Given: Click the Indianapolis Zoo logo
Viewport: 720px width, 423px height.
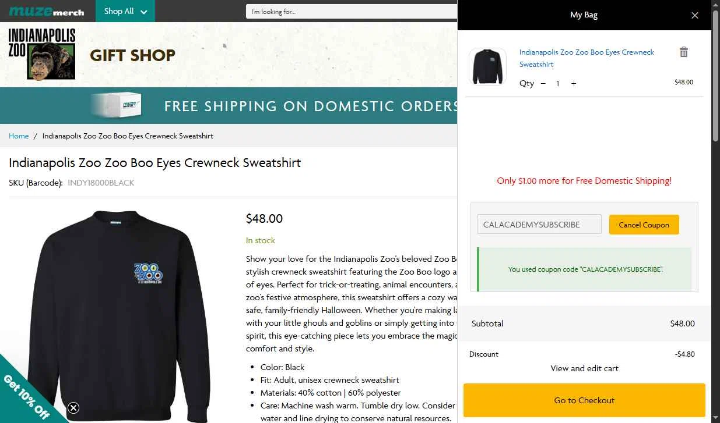Looking at the screenshot, I should pyautogui.click(x=42, y=54).
